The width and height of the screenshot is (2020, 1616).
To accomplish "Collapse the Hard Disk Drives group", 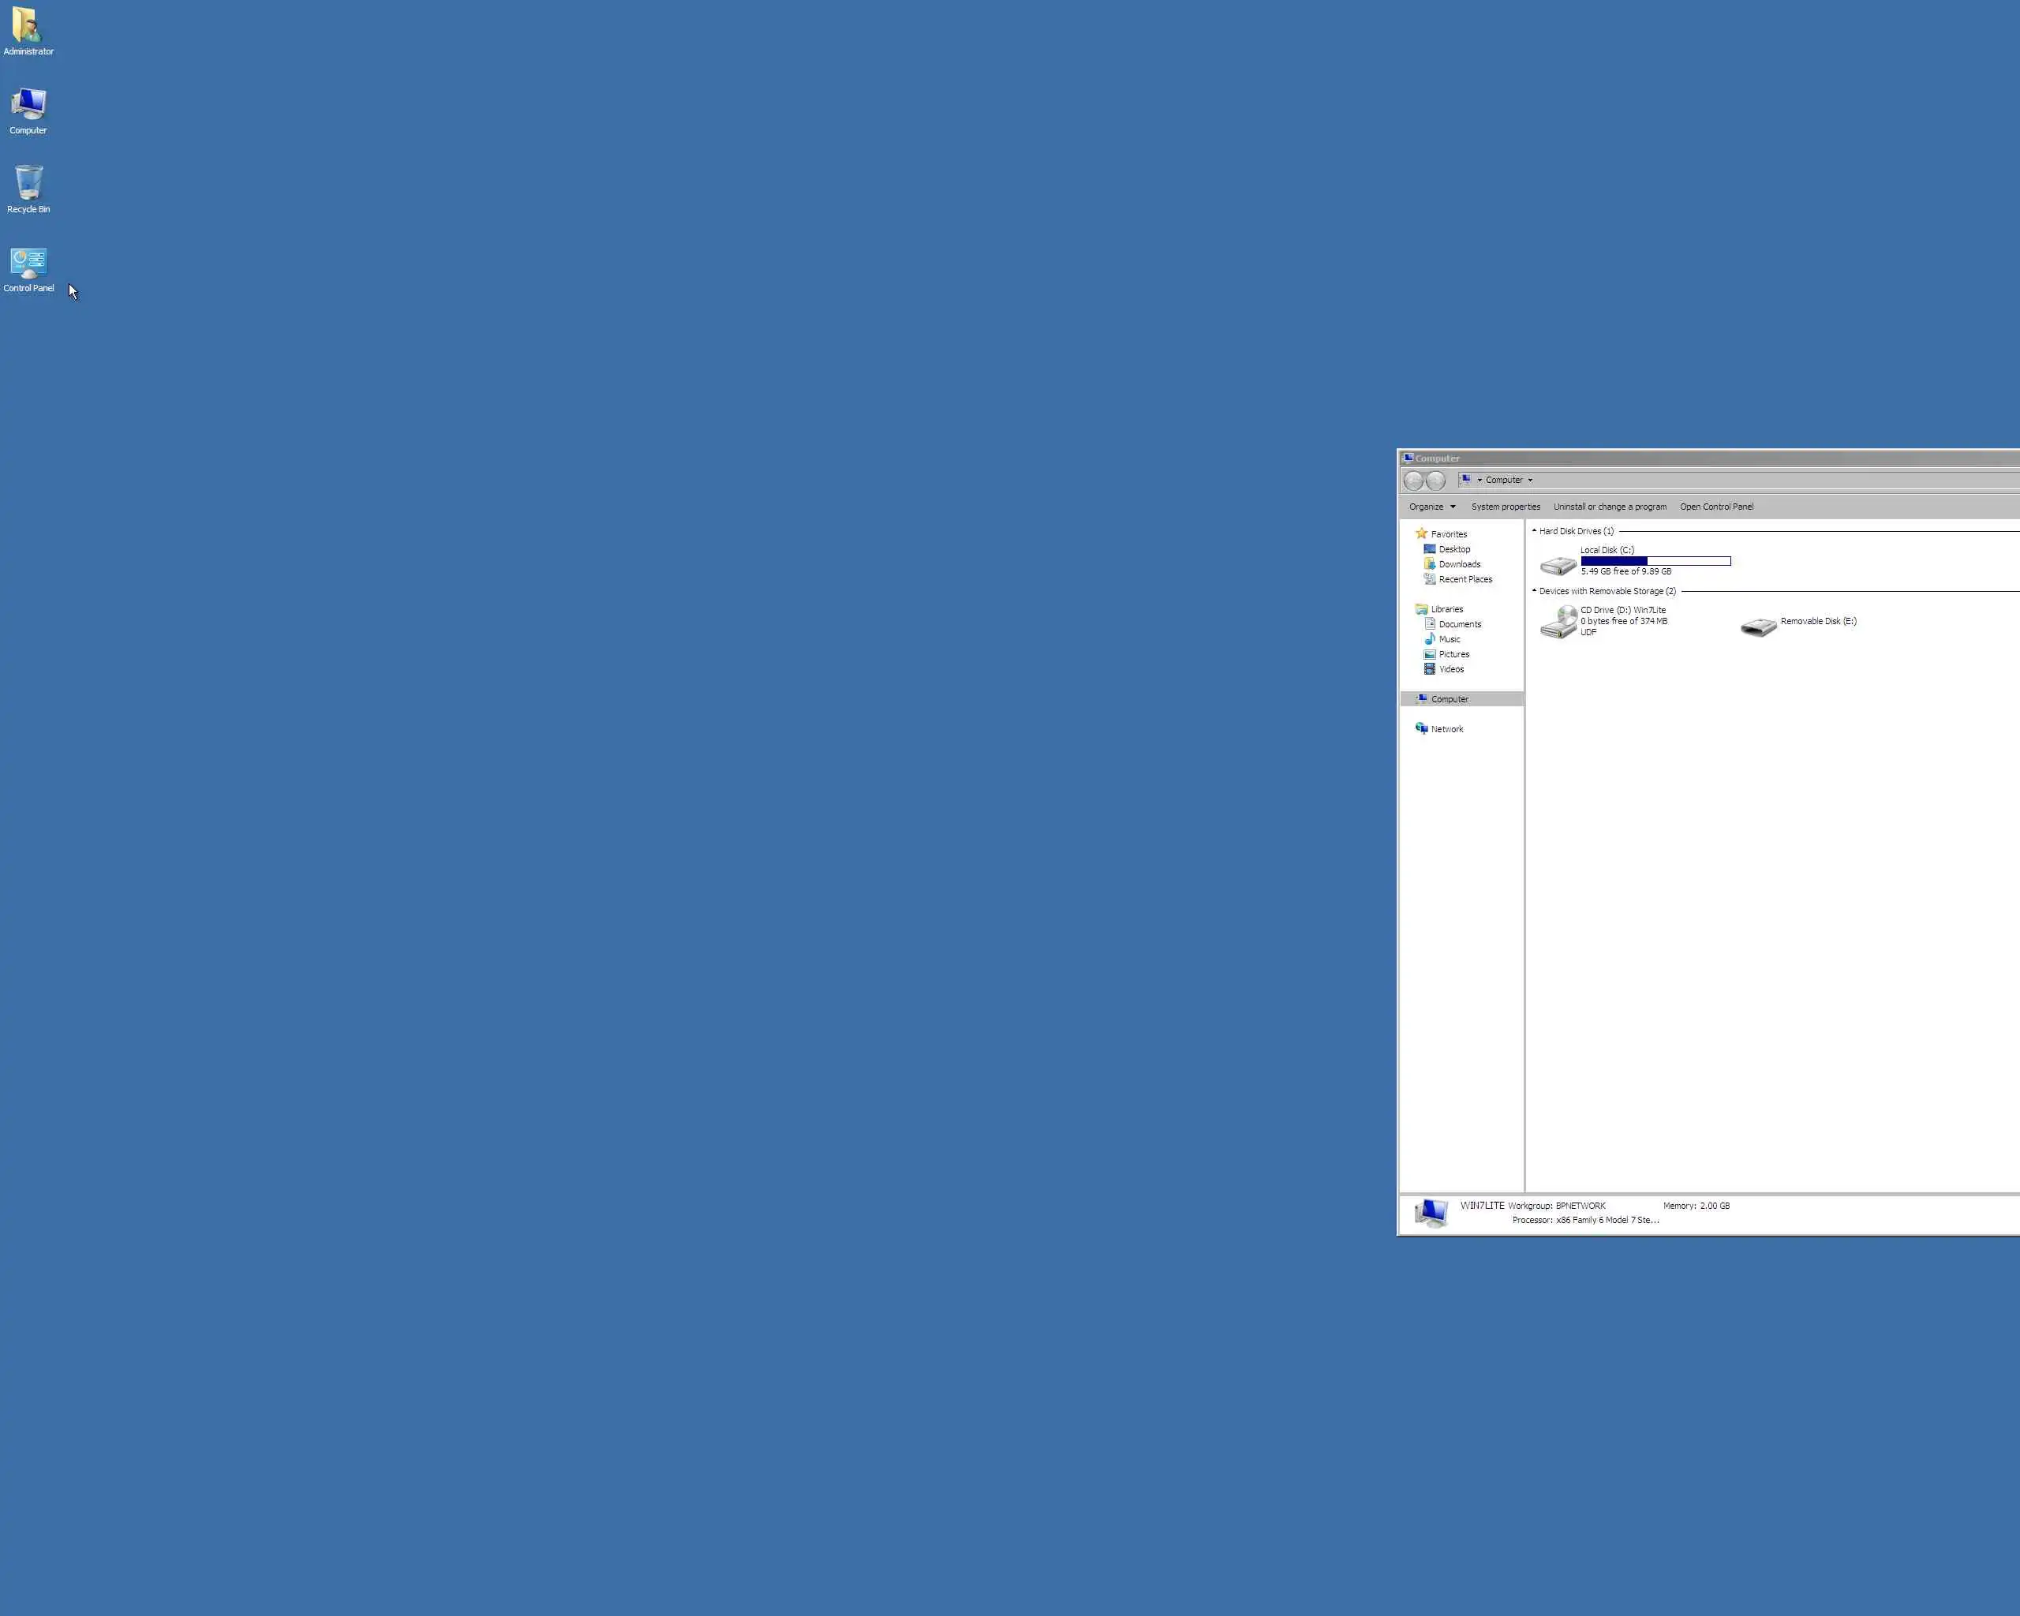I will click(1534, 531).
